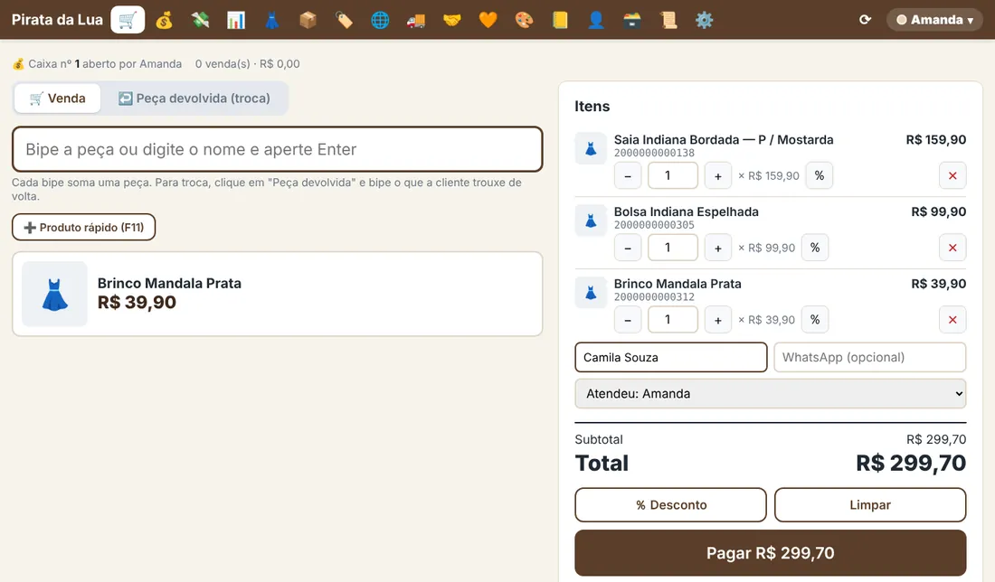The height and width of the screenshot is (582, 995).
Task: Click the WhatsApp (opcional) field
Action: (870, 358)
